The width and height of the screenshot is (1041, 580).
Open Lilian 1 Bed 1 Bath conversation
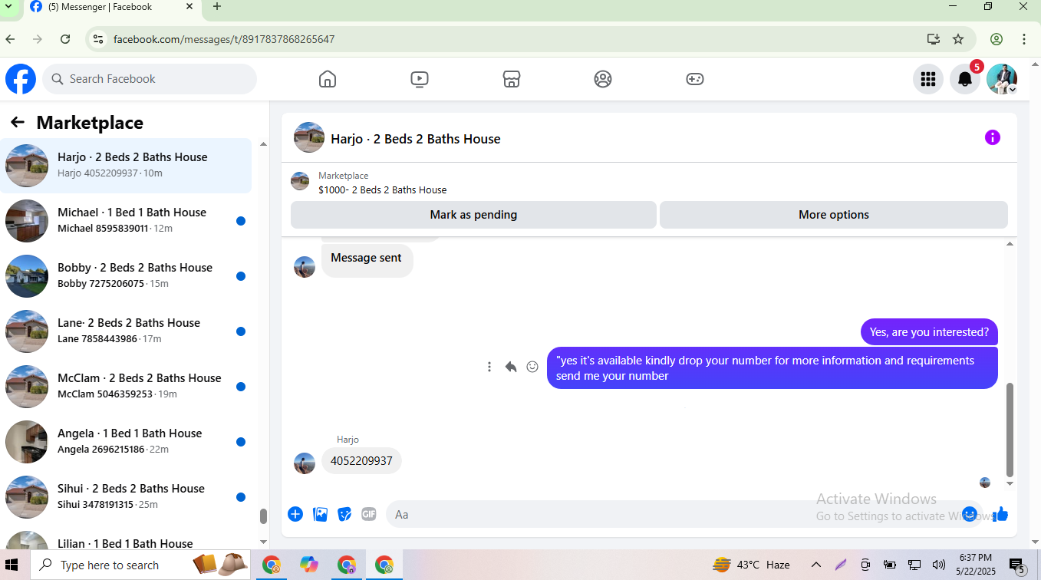(126, 538)
